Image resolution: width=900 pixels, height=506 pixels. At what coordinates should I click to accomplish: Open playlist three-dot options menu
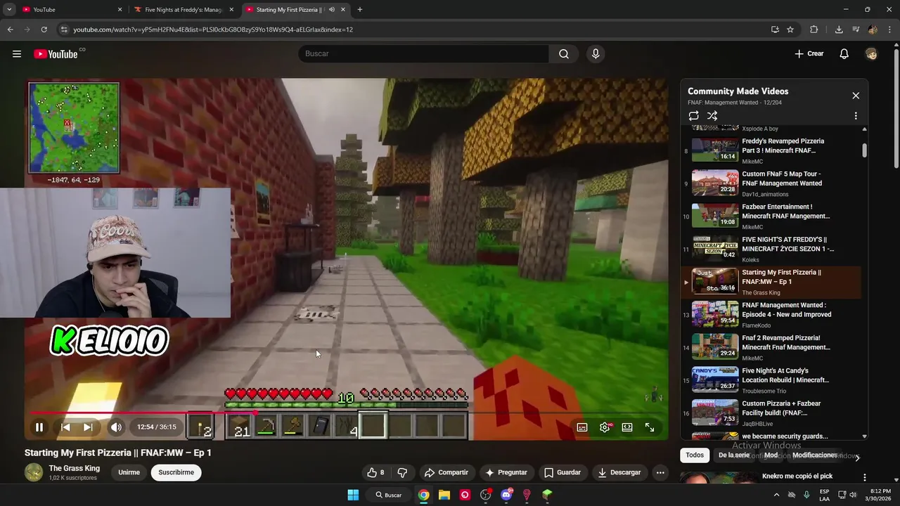[x=856, y=116]
